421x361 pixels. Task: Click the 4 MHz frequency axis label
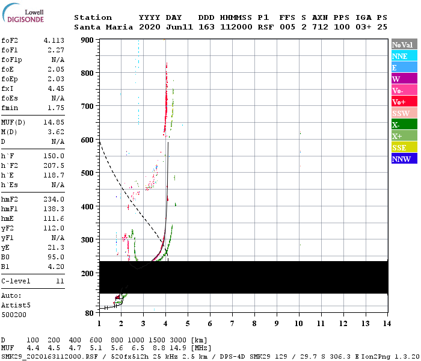(x=165, y=324)
